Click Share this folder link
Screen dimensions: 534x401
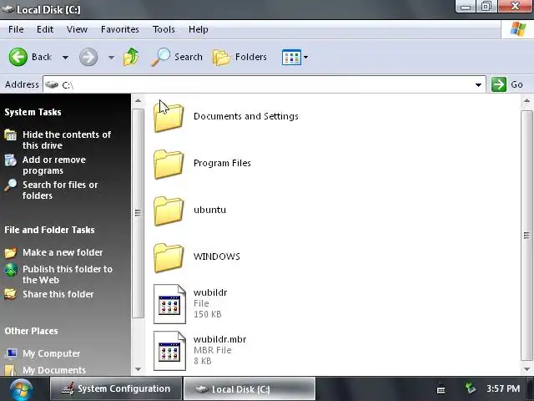(x=58, y=294)
